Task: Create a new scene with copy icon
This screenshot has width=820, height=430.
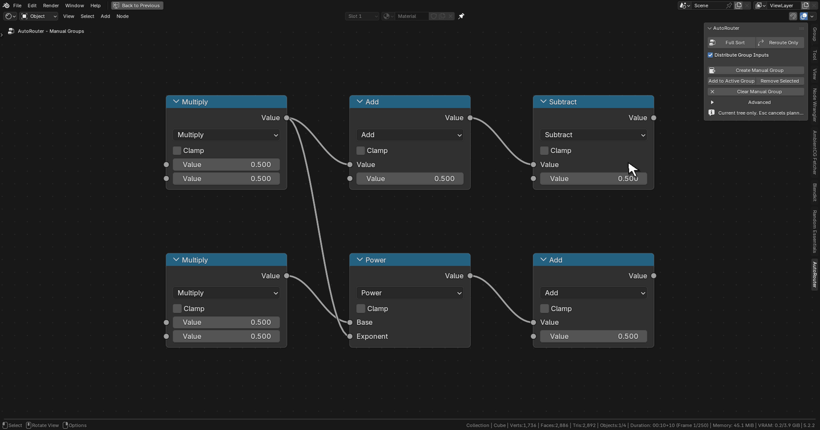Action: pos(739,5)
